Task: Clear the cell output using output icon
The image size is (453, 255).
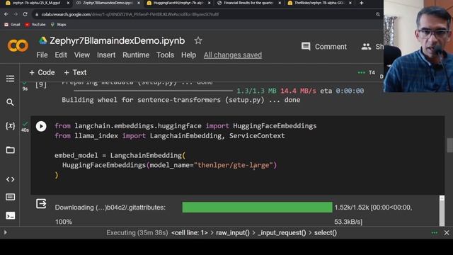Action: point(41,203)
